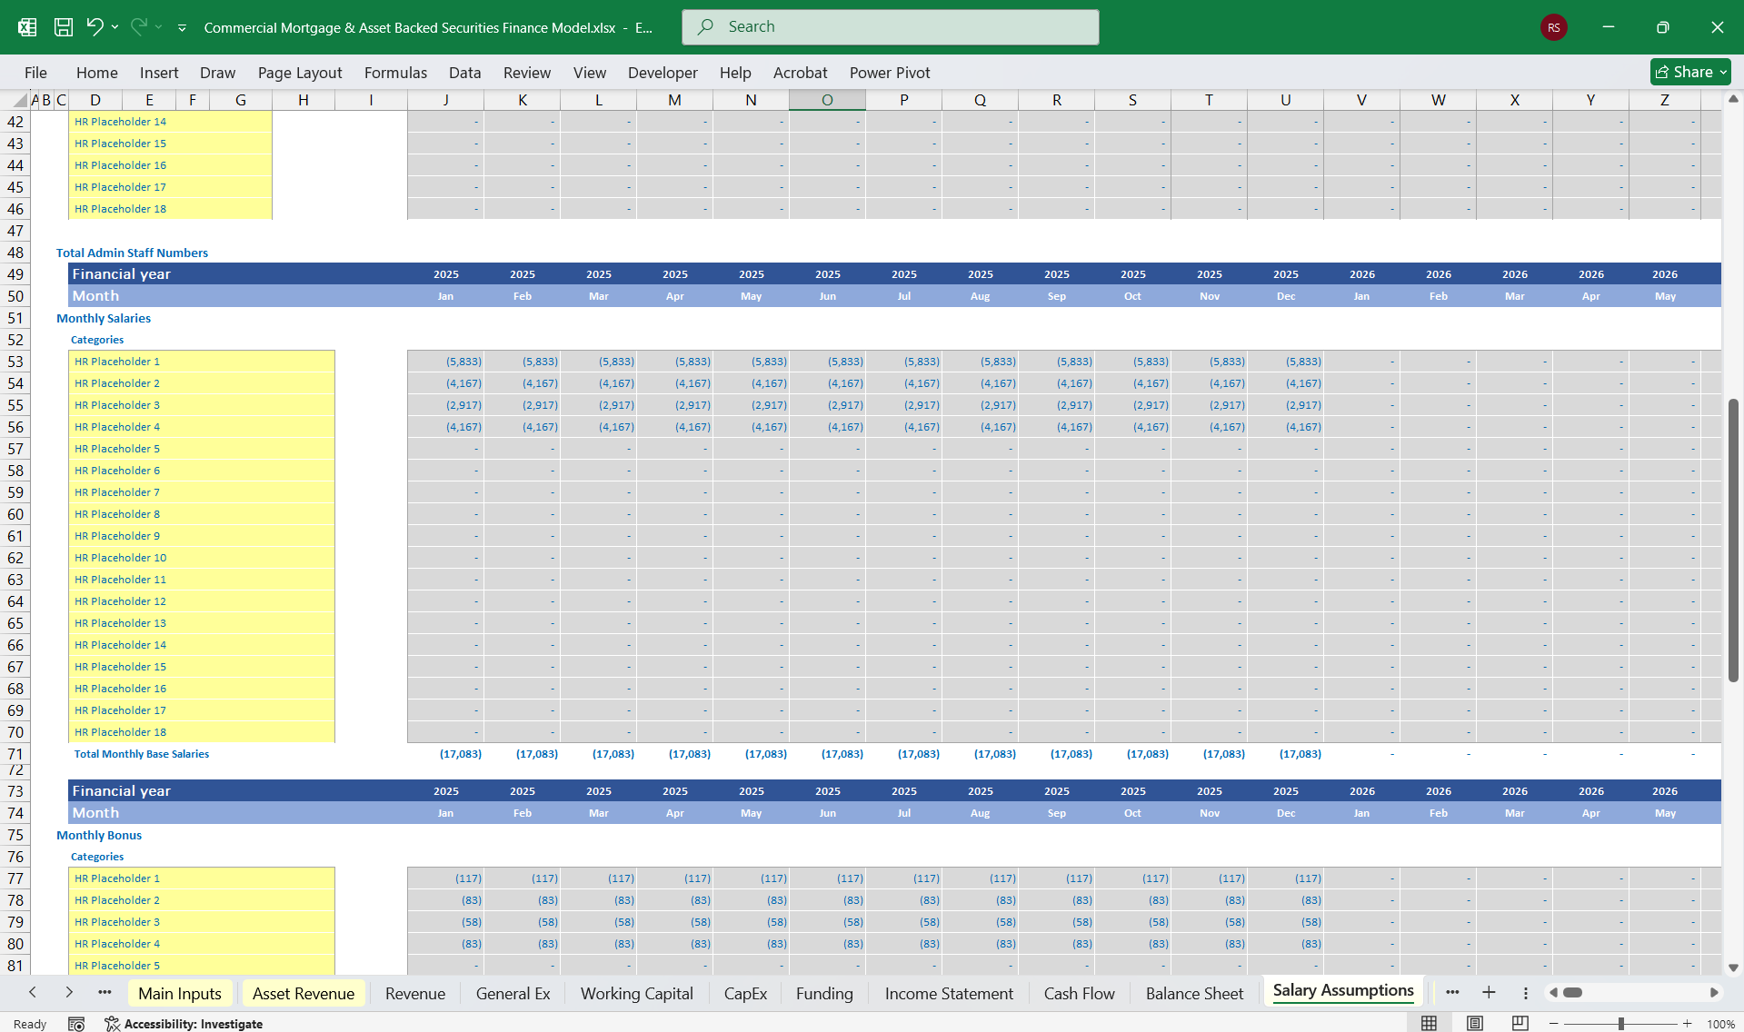Open the Formulas ribbon tab
This screenshot has height=1032, width=1744.
click(395, 73)
